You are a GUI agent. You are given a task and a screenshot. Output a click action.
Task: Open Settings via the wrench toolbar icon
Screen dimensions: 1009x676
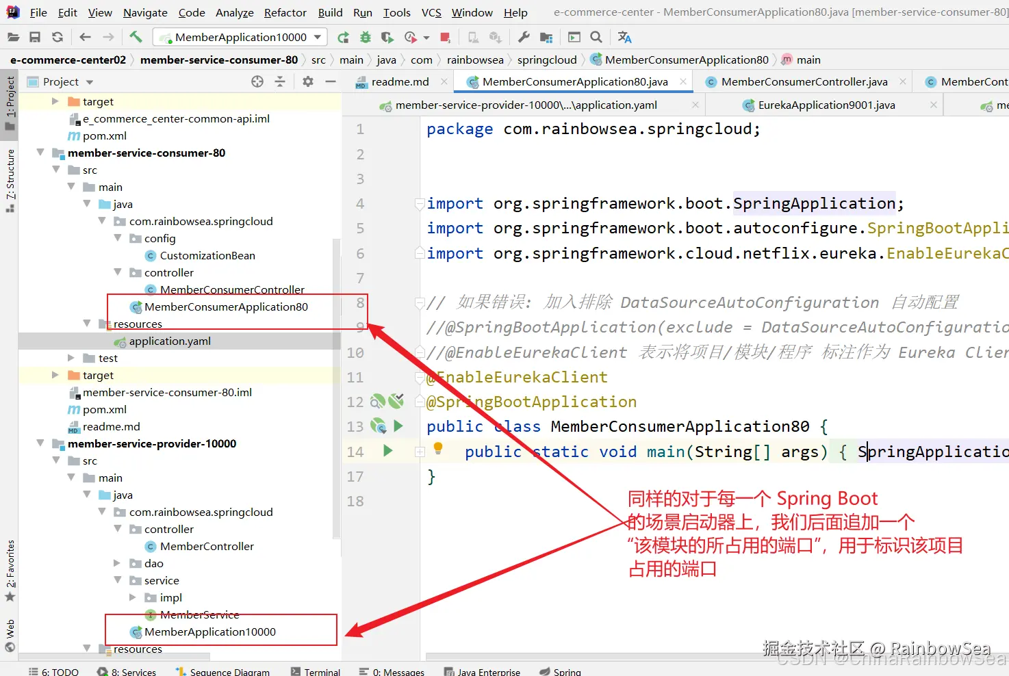coord(524,37)
